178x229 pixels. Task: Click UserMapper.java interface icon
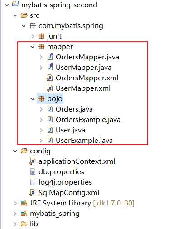tap(50, 67)
